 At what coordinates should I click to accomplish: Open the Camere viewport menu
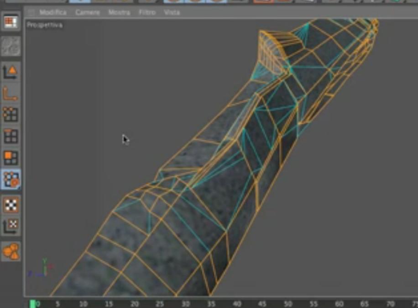(88, 12)
